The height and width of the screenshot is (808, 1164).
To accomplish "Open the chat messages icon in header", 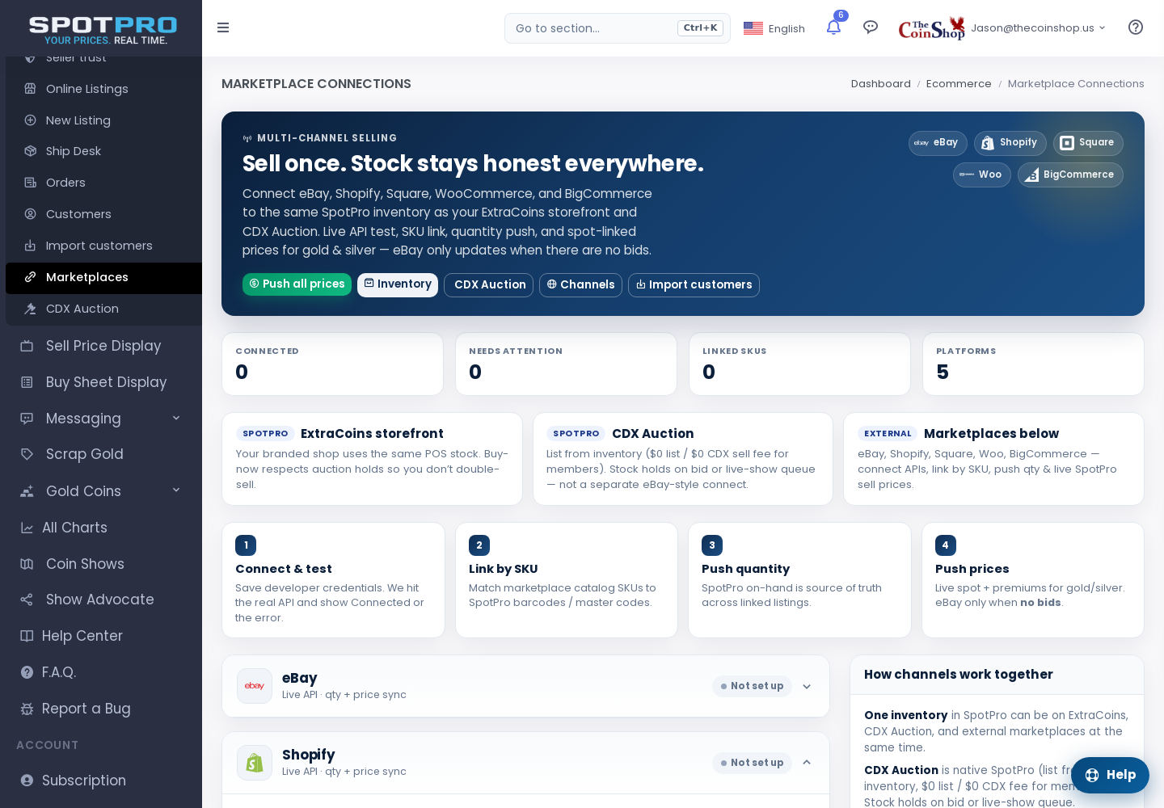I will pyautogui.click(x=871, y=27).
